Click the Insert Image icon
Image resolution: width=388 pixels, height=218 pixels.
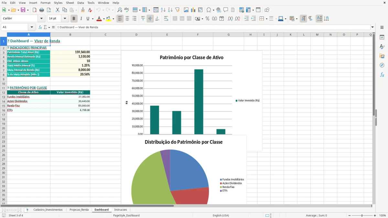pyautogui.click(x=186, y=10)
